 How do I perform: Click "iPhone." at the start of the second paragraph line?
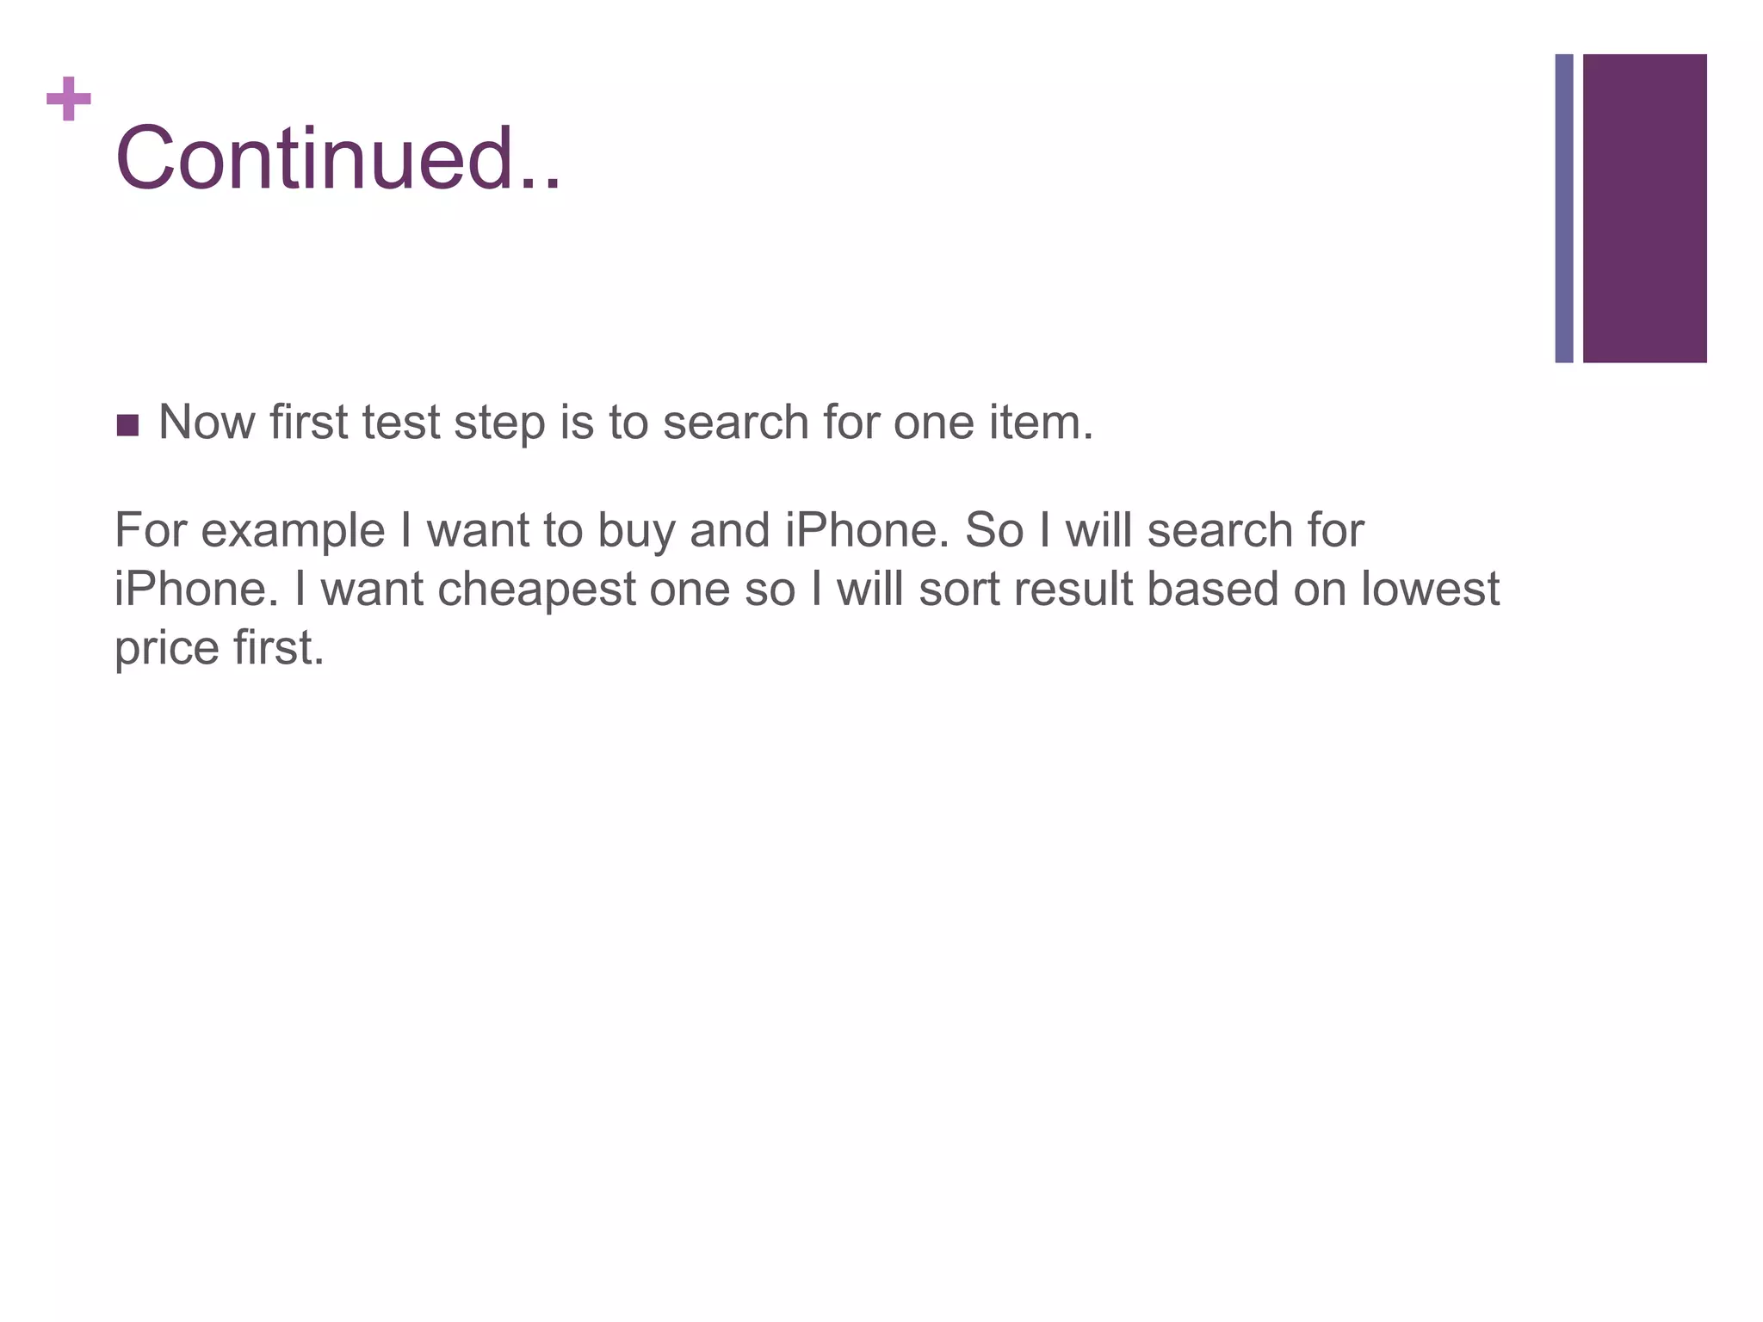(x=197, y=590)
